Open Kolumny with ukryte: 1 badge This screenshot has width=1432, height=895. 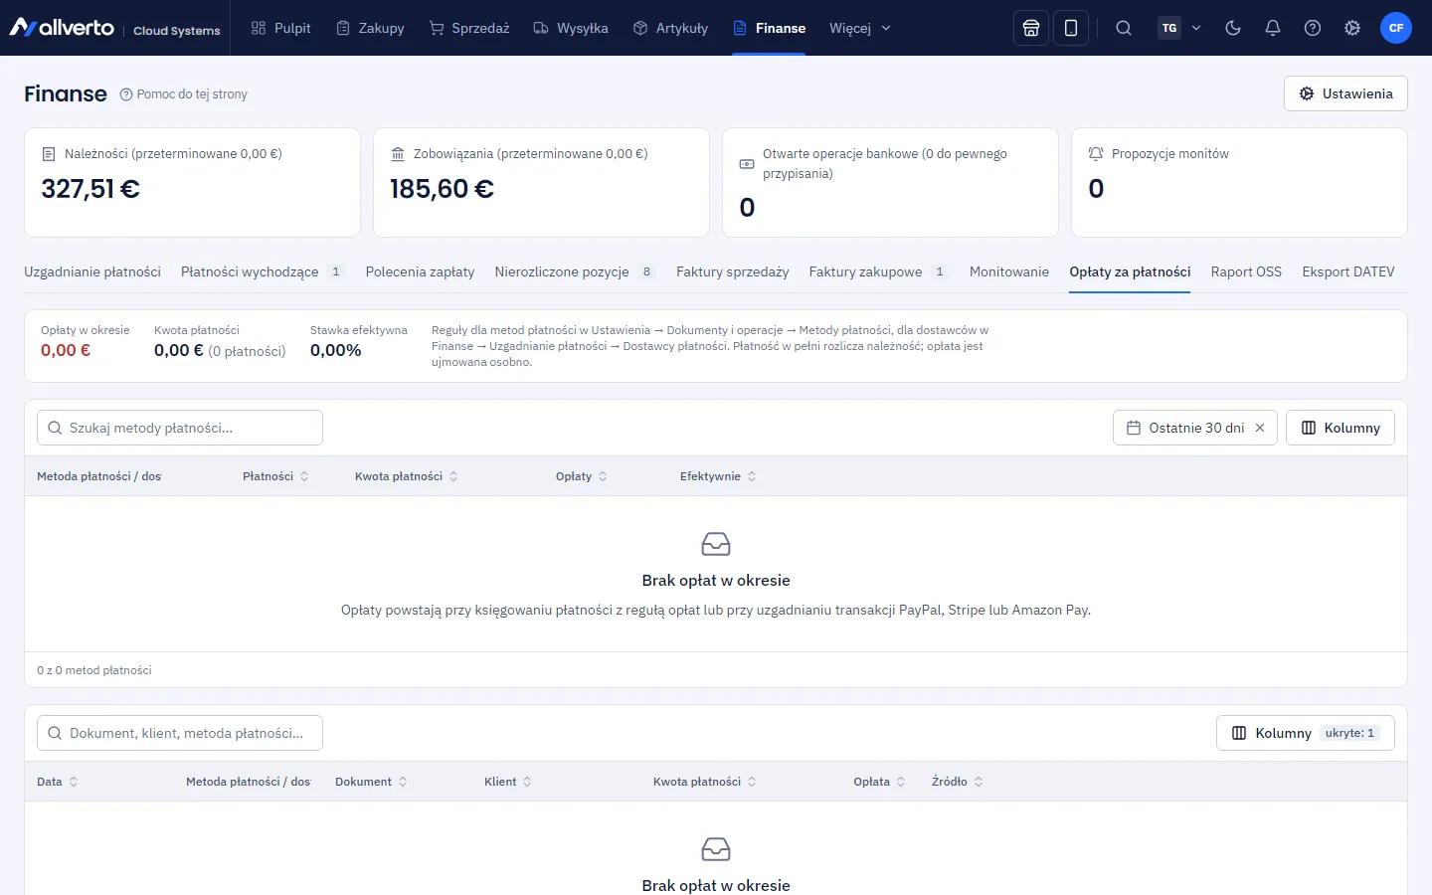click(1306, 733)
